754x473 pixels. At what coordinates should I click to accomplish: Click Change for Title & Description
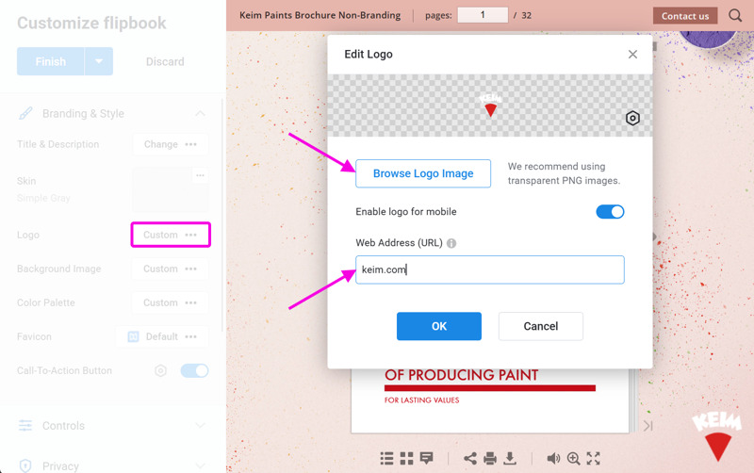[x=160, y=144]
